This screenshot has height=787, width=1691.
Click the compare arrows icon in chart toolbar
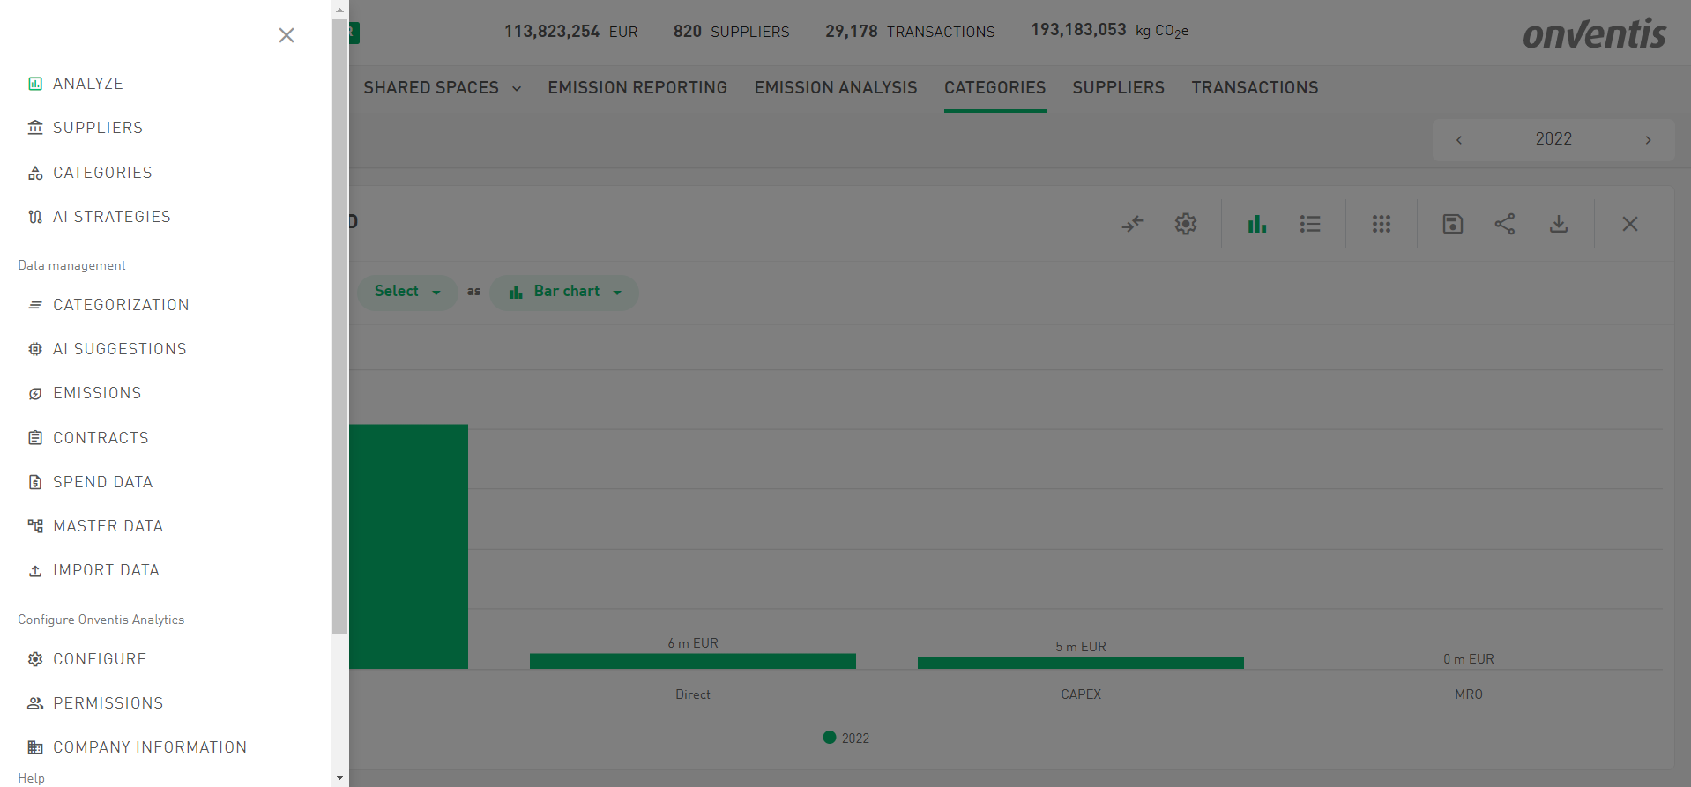[x=1133, y=224]
